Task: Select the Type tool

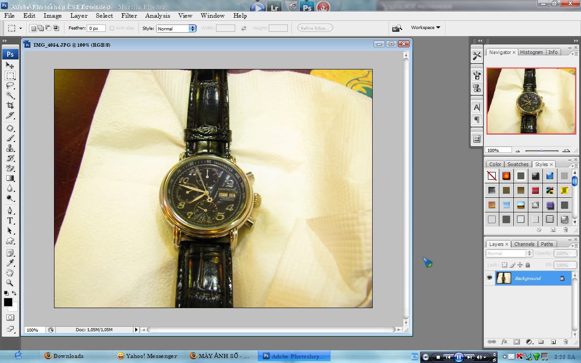Action: pyautogui.click(x=10, y=221)
